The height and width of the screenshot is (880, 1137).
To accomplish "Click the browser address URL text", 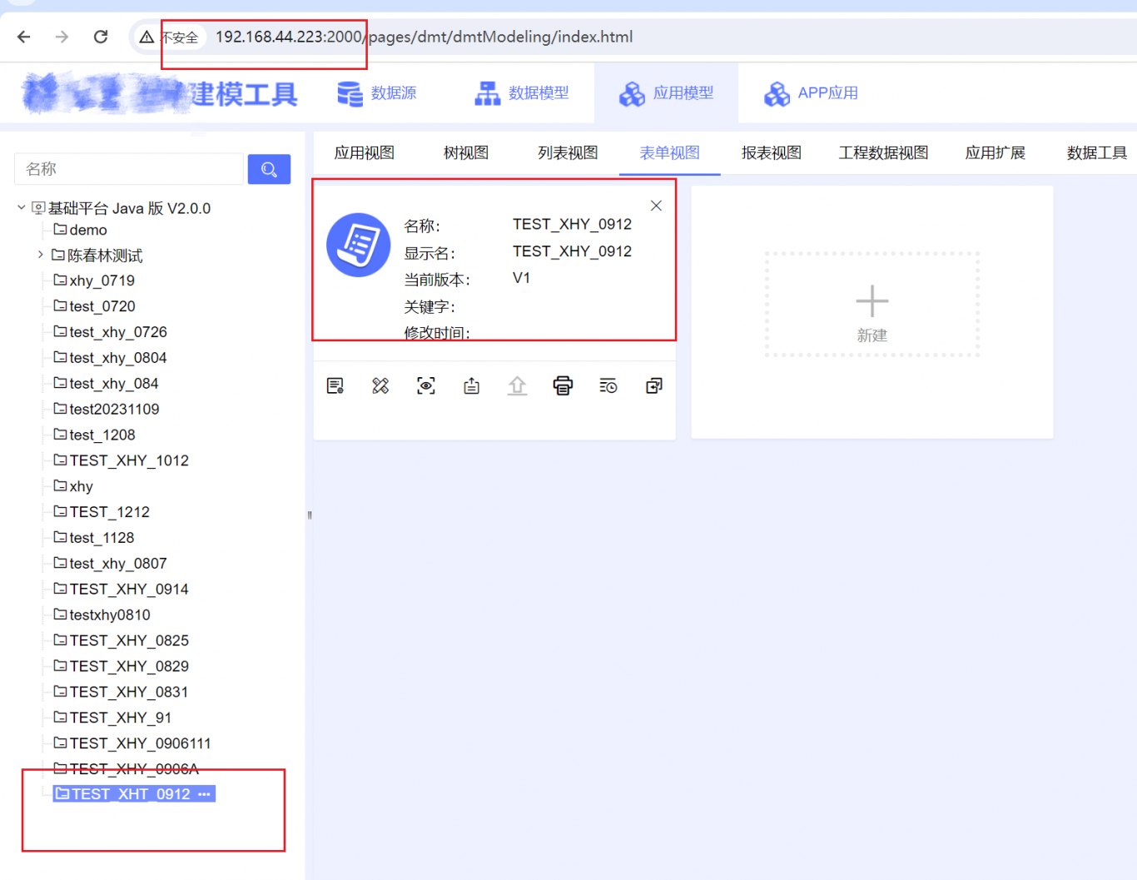I will tap(424, 37).
